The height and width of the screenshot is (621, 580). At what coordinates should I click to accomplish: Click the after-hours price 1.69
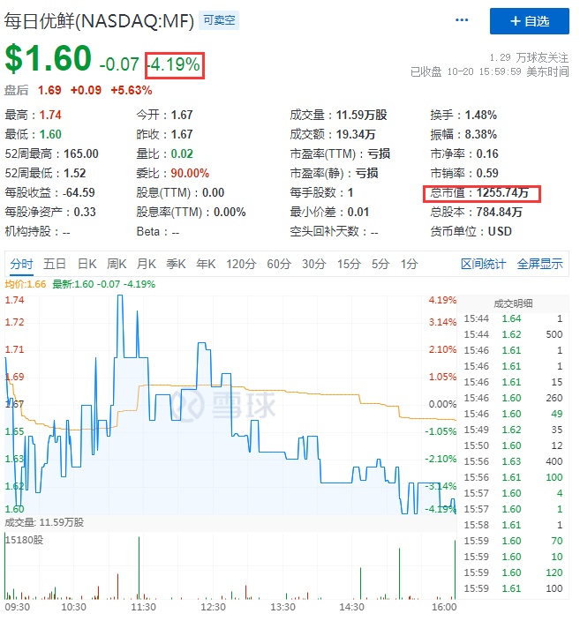point(49,90)
